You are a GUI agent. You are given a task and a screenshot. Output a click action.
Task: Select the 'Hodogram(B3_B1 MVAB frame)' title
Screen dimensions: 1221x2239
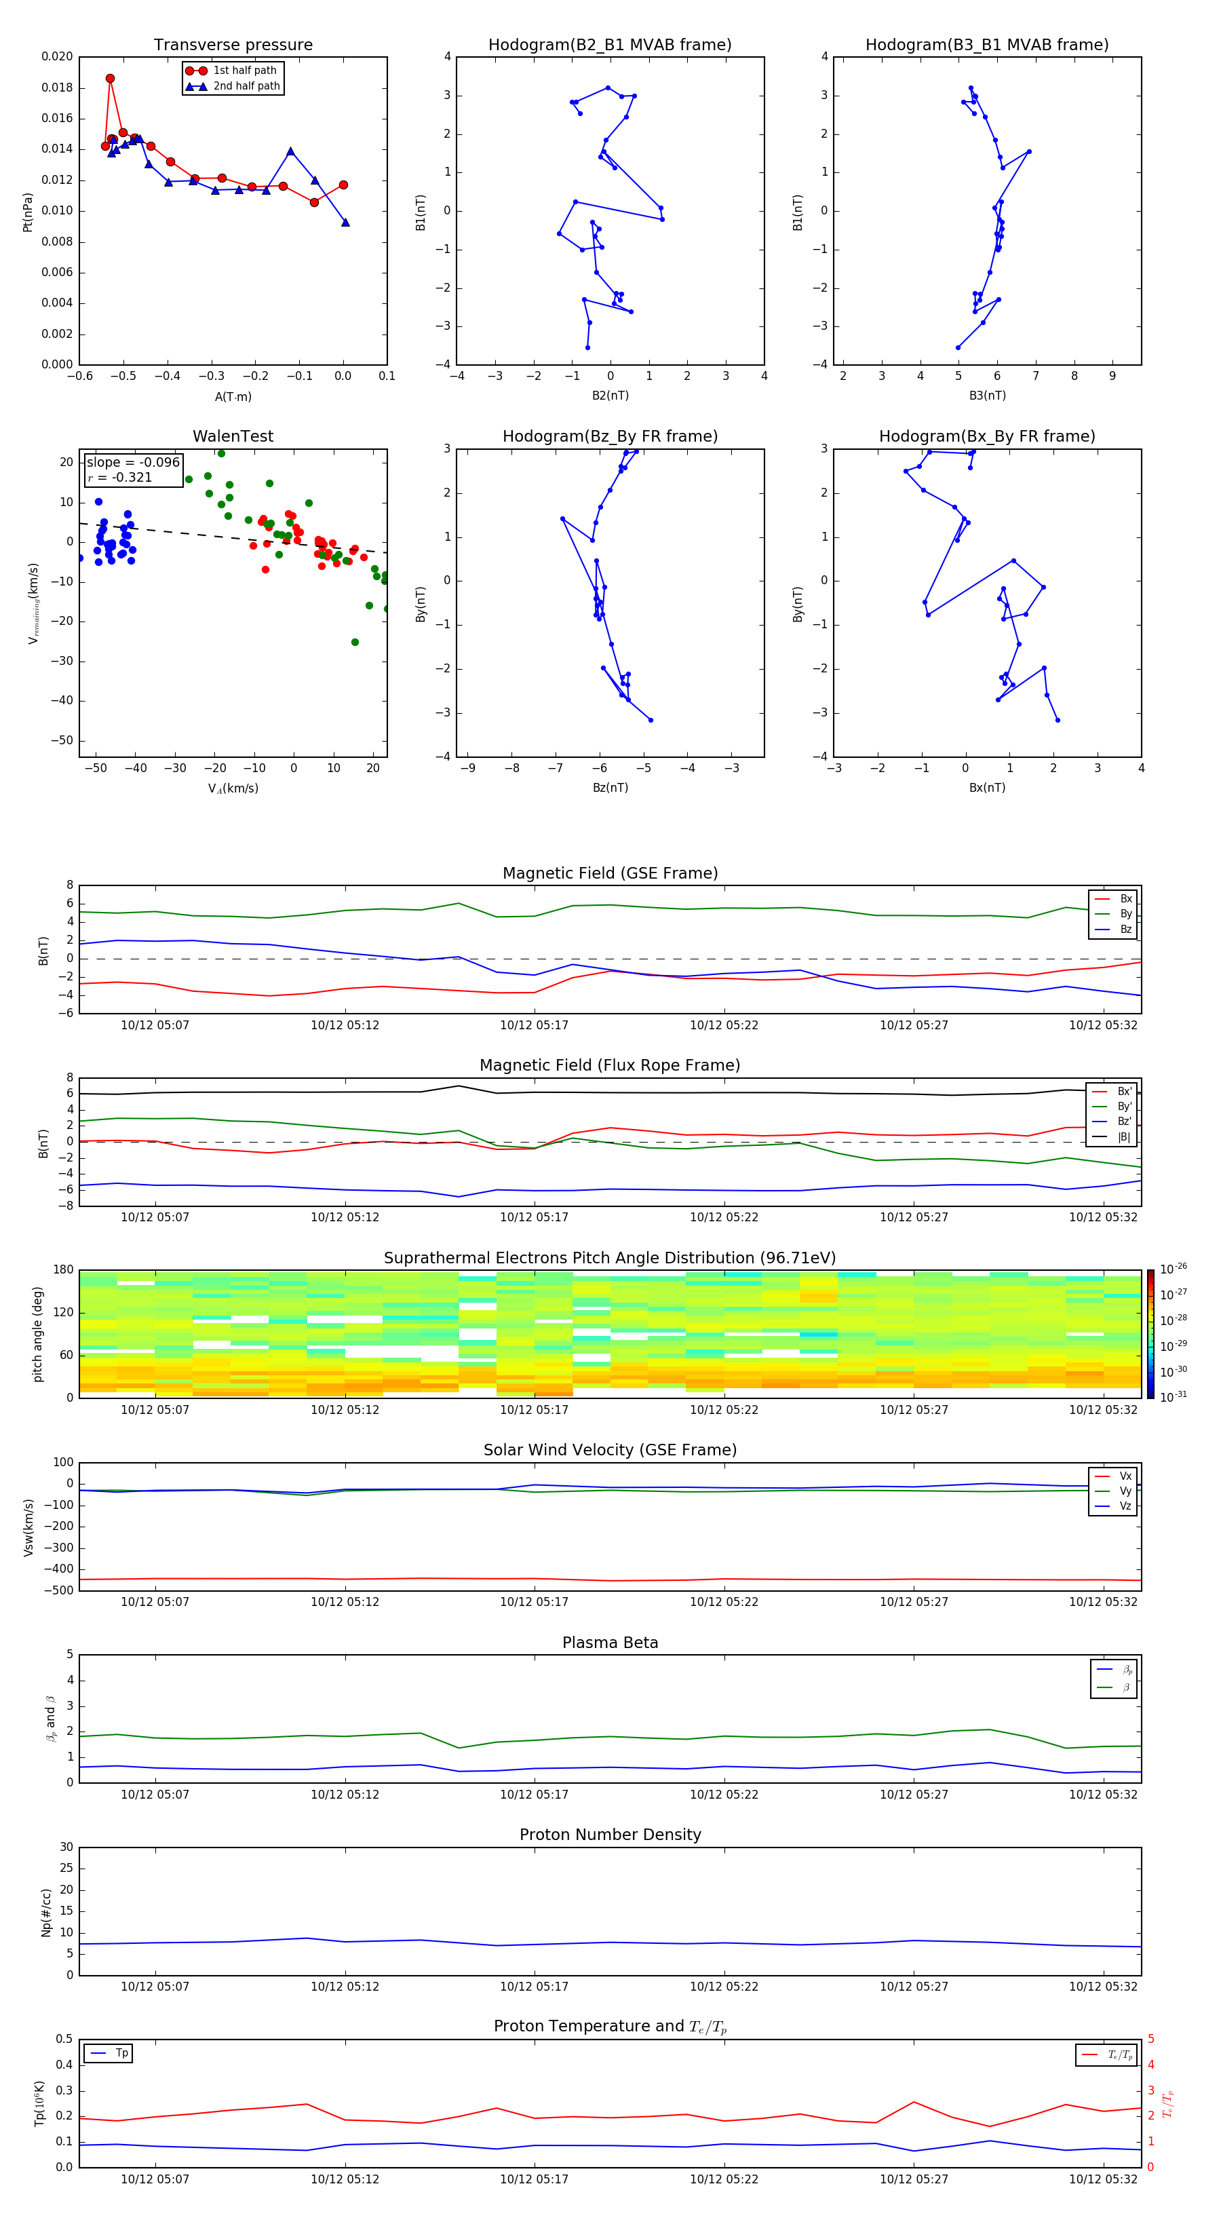(987, 45)
